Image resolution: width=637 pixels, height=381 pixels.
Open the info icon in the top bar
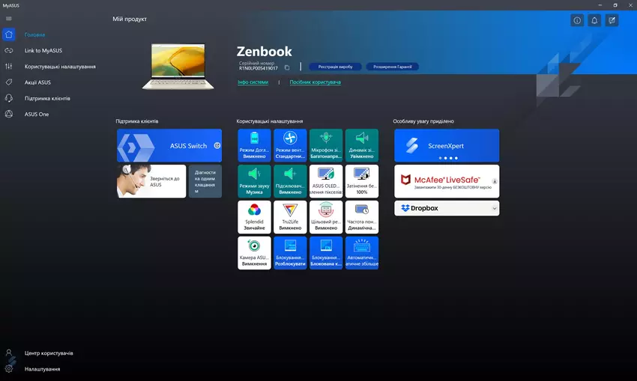pos(577,20)
